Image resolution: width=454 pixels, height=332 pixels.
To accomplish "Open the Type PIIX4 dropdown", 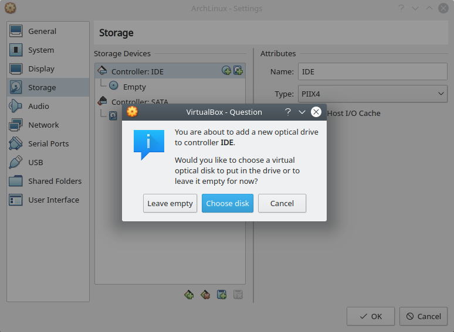I will click(x=372, y=94).
